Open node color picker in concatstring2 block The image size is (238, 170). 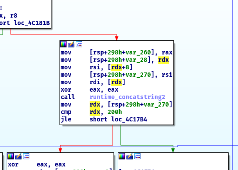(x=63, y=44)
